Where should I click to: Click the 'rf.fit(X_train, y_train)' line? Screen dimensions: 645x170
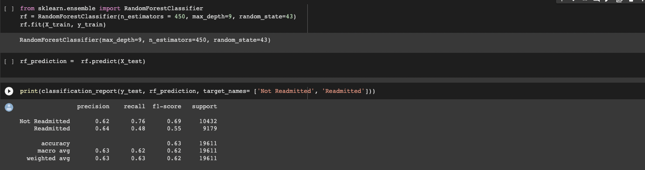coord(63,24)
